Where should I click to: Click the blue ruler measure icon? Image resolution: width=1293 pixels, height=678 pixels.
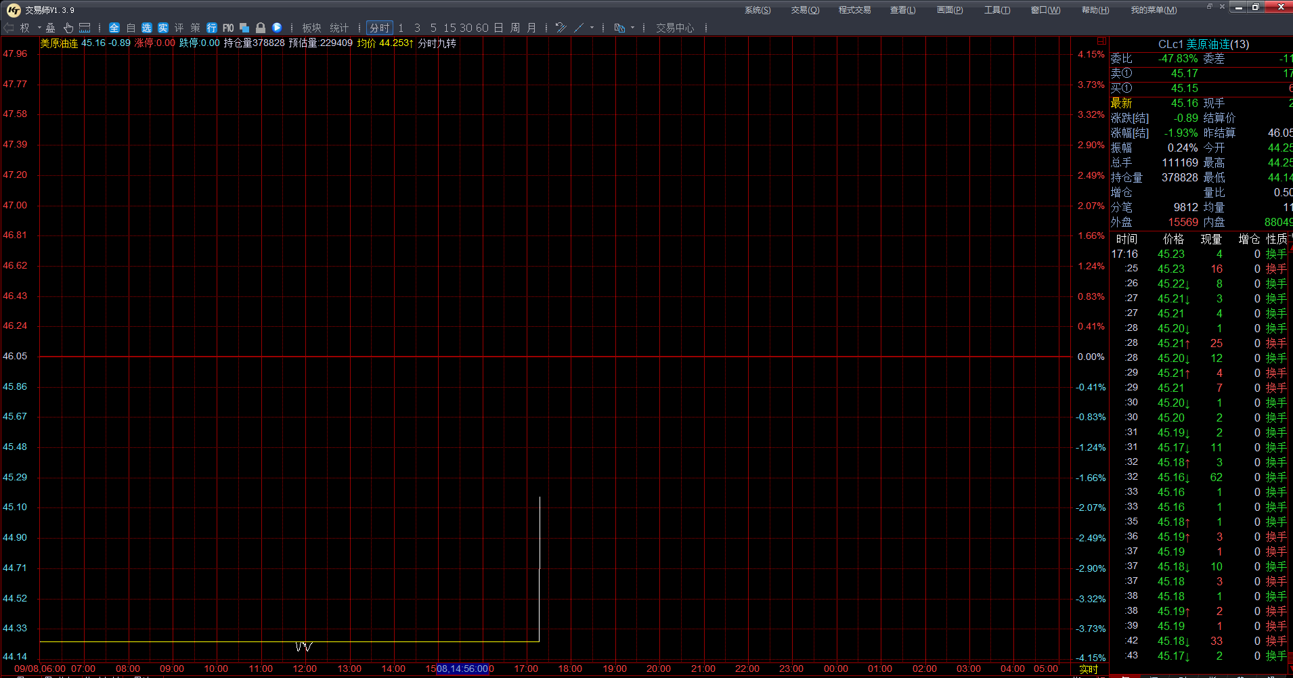pos(85,28)
